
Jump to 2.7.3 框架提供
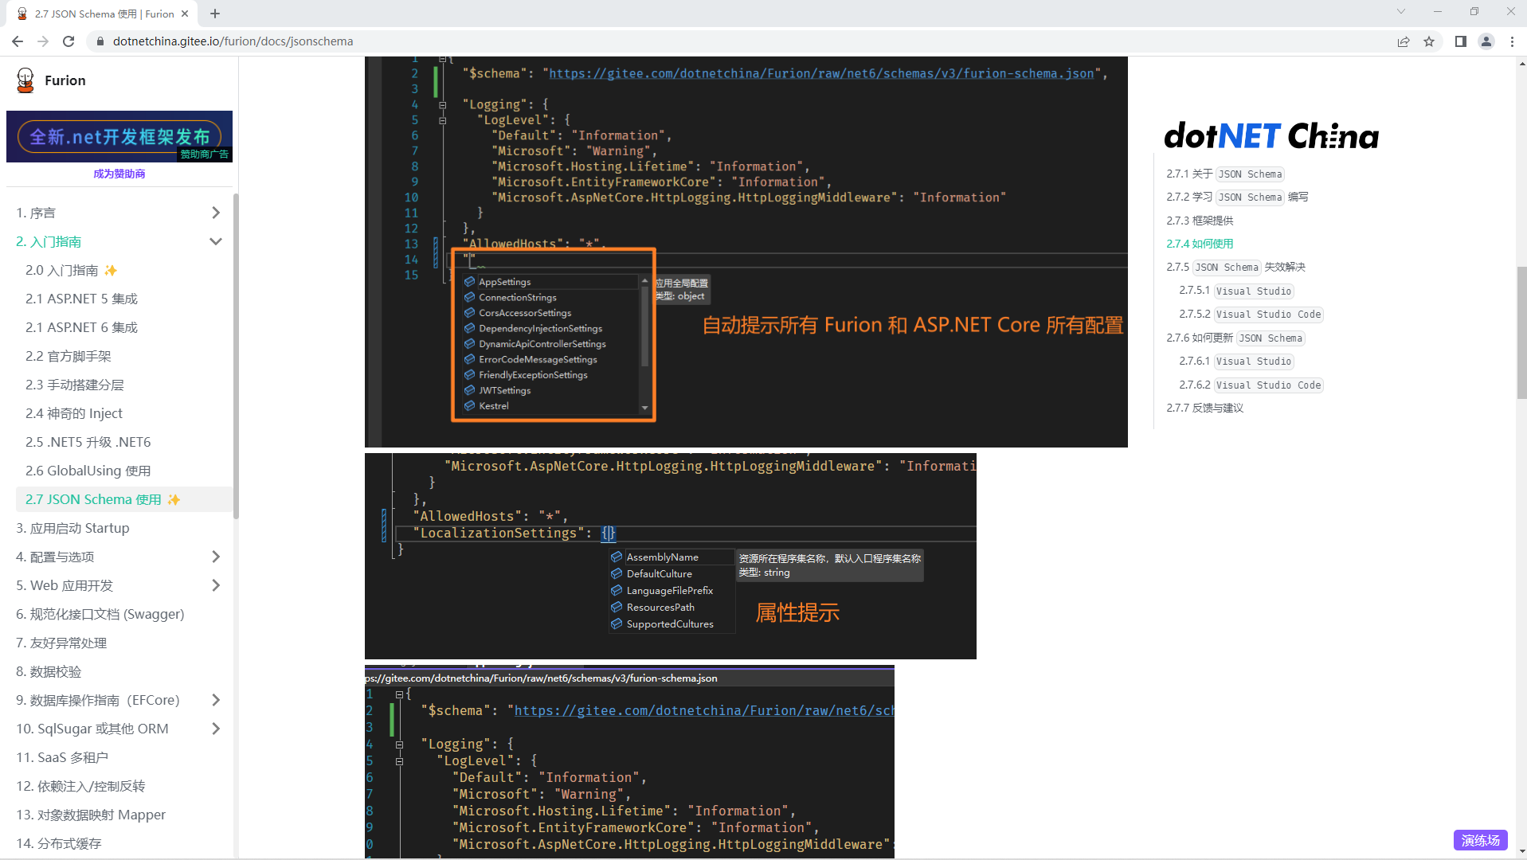[x=1200, y=221]
